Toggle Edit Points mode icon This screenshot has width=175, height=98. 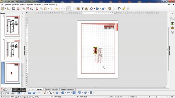click(x=119, y=9)
